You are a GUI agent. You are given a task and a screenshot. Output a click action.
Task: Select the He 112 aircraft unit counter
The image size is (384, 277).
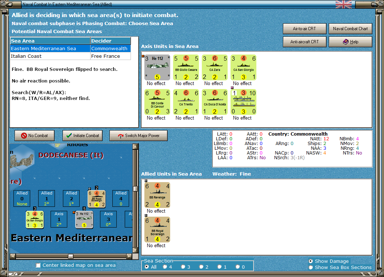[157, 67]
